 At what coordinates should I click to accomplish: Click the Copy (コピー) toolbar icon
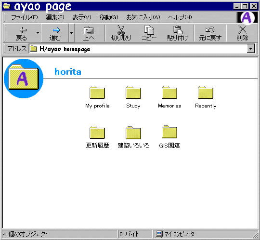pos(149,30)
